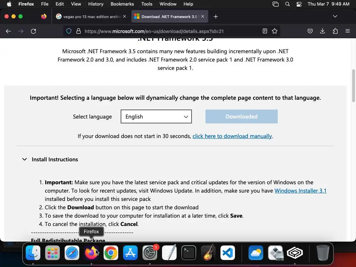Open Stage Manager icon in menu bar
Screen dimensions: 356x267
275,4
